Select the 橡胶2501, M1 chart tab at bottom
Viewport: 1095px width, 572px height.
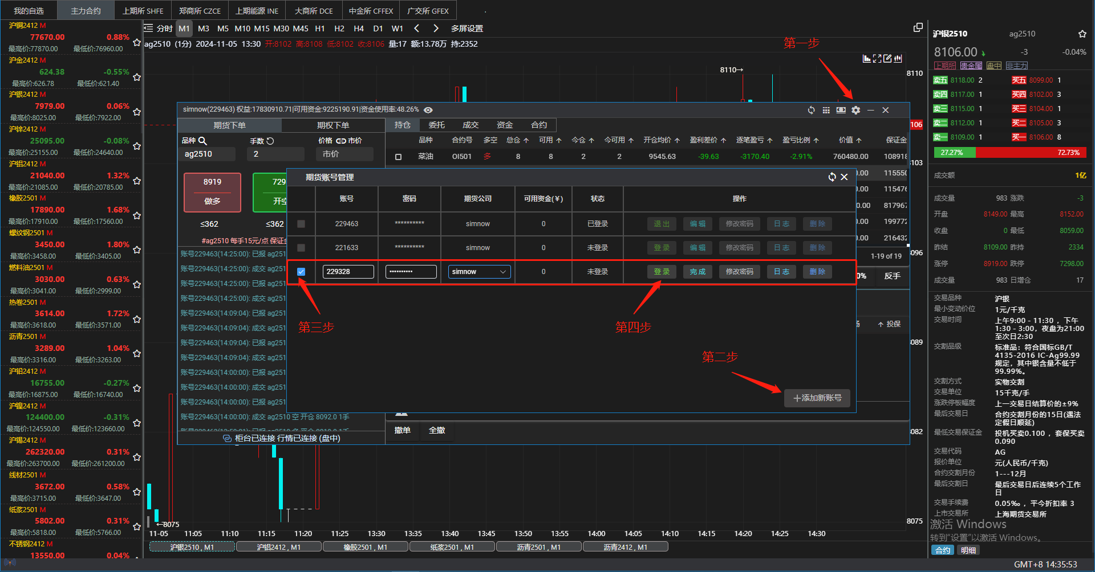(x=365, y=547)
